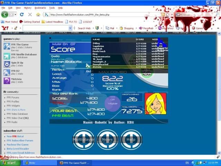221x166 pixels.
Task: Expand the Yahoo search box dropdown
Action: (70, 28)
